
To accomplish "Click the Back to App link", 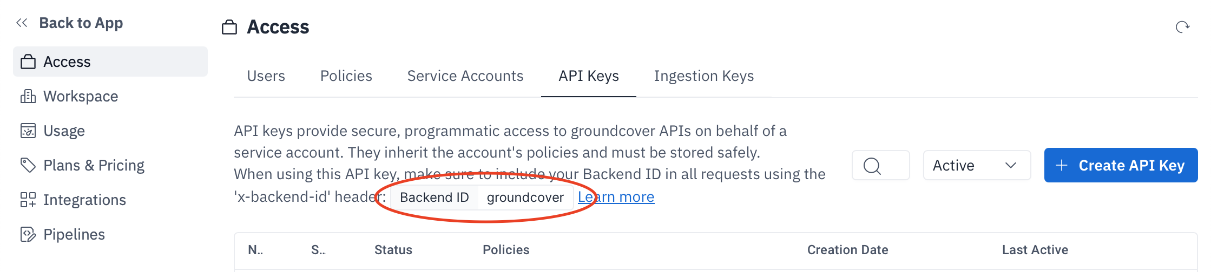I will click(x=81, y=23).
